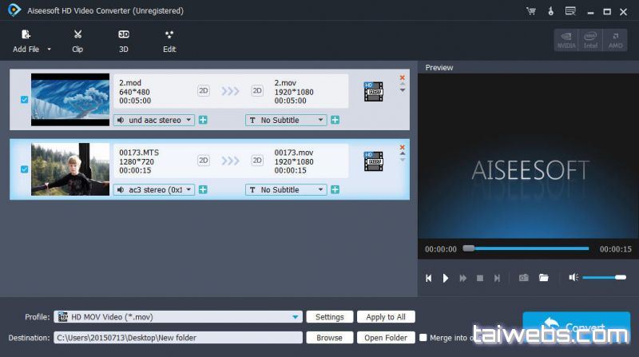Click the Settings button

click(329, 317)
